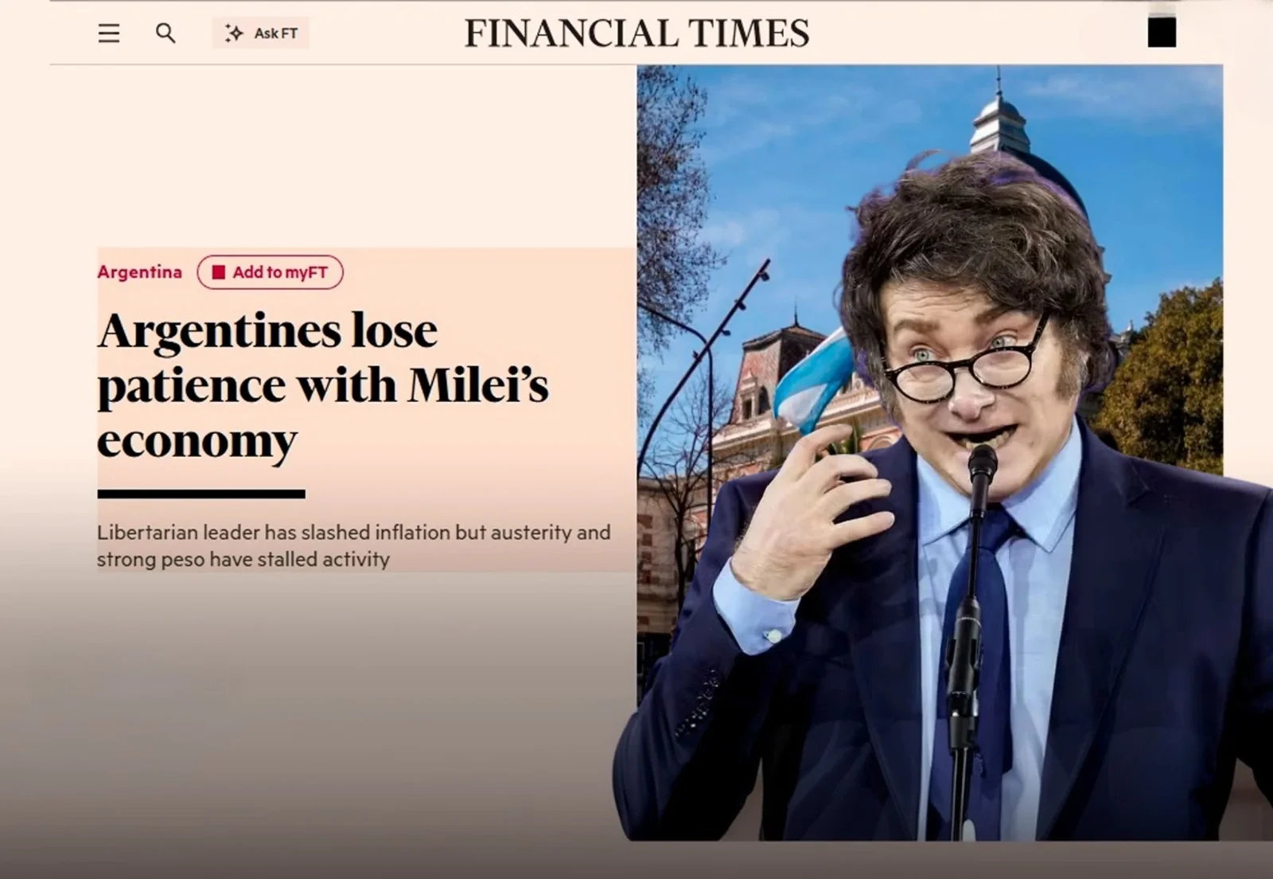Go to homepage via Financial Times logo
The image size is (1273, 879).
[x=636, y=33]
